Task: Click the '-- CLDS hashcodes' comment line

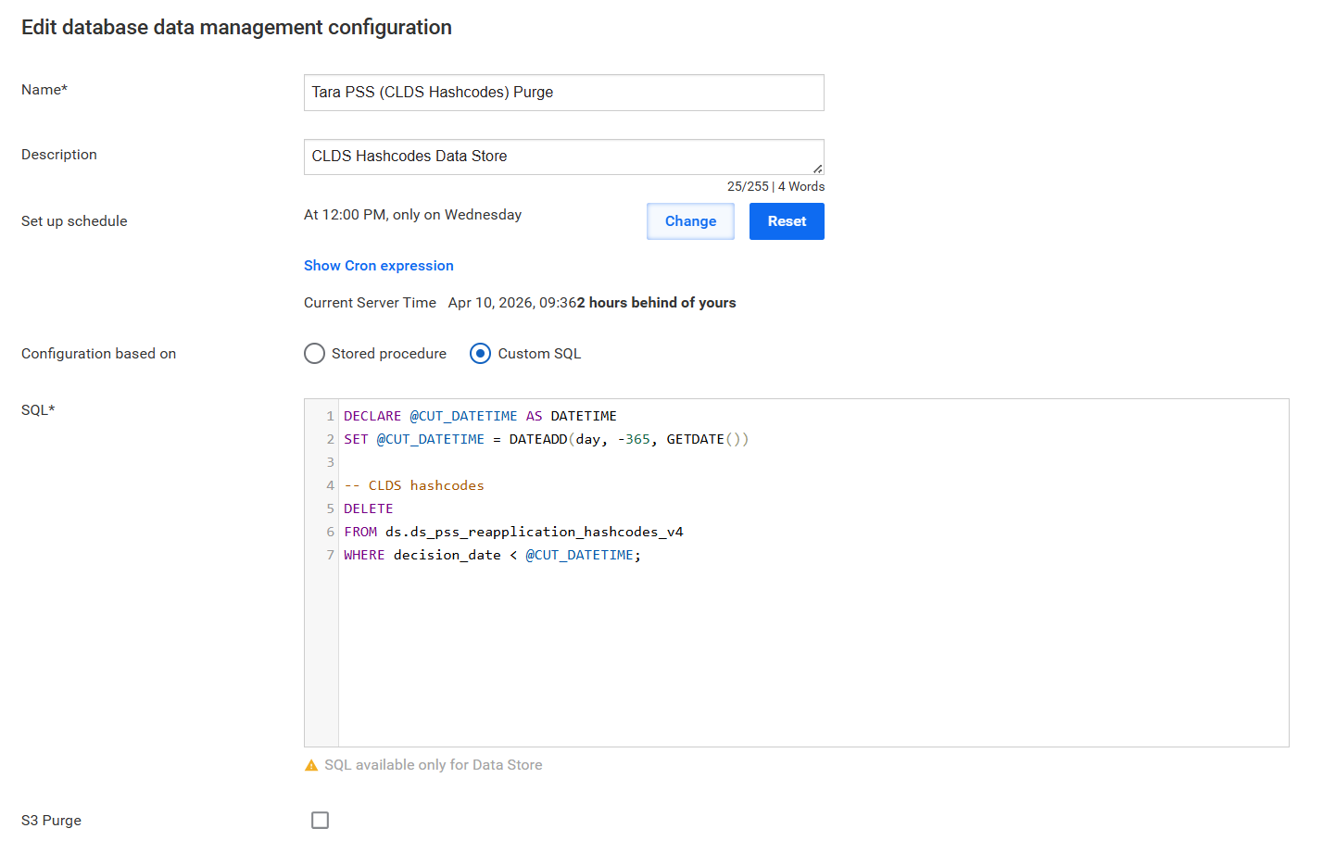Action: 414,485
